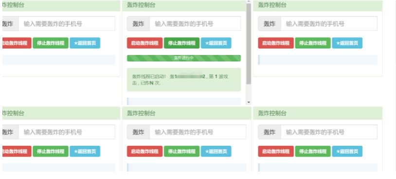The image size is (396, 179).
Task: Click 停止轰炸线程 in the bottom-left panel
Action: pos(51,151)
